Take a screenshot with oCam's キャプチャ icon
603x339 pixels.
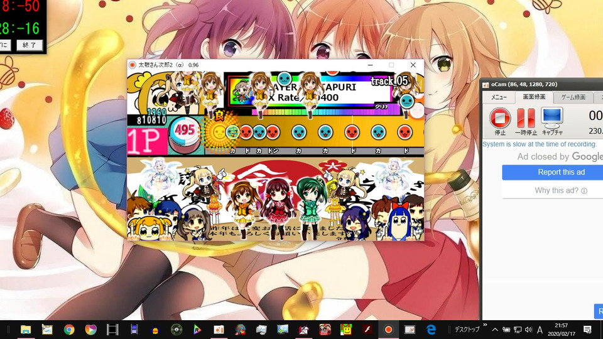(552, 121)
